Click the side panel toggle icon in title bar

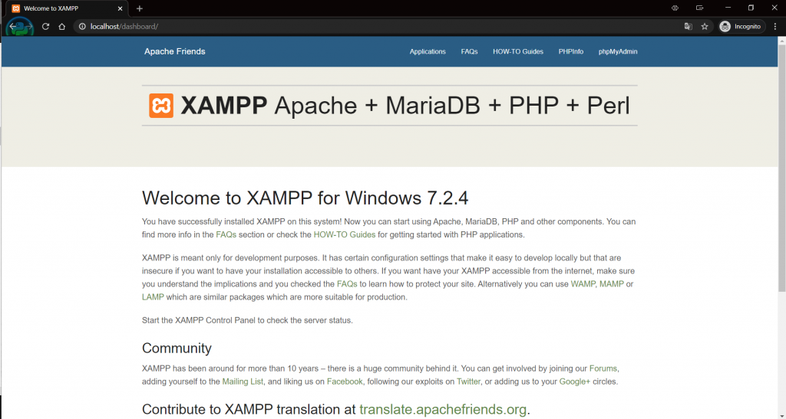pos(675,8)
